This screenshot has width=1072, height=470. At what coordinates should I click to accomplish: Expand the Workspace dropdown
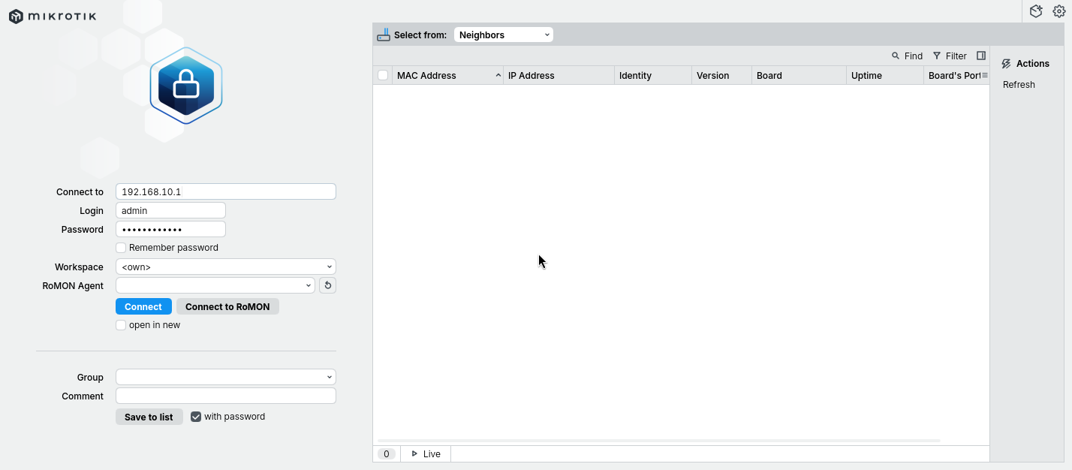click(225, 267)
